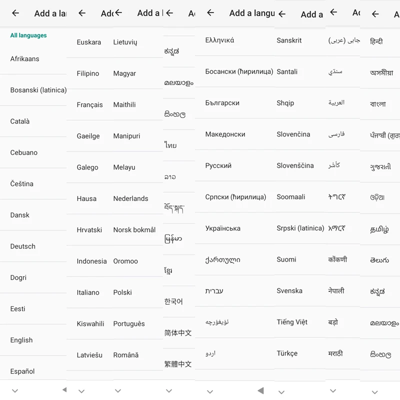Tap the navigation back triangle below Español
Image resolution: width=400 pixels, height=400 pixels.
[x=64, y=389]
